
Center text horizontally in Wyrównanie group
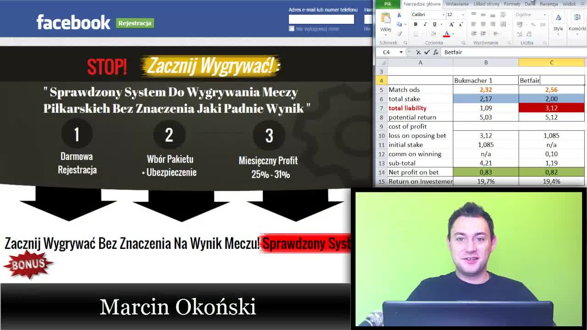483,24
